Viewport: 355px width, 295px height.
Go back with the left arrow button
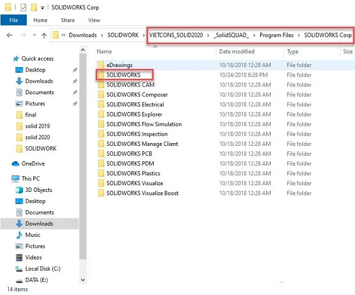coord(9,35)
